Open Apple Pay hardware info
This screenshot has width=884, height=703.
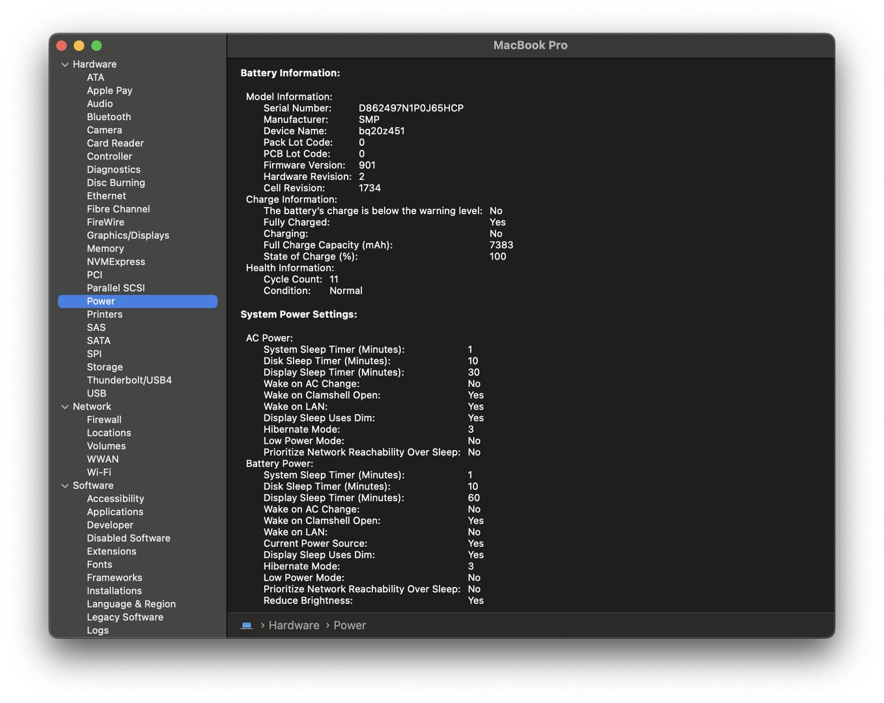pyautogui.click(x=109, y=90)
